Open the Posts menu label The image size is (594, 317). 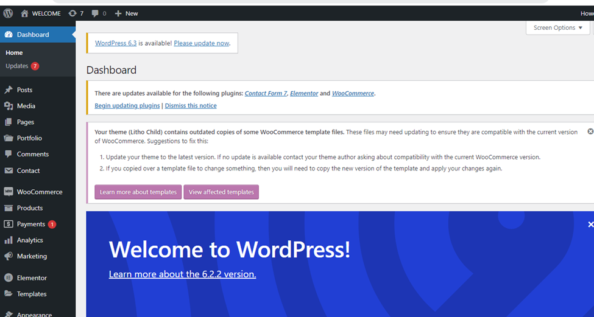point(24,89)
